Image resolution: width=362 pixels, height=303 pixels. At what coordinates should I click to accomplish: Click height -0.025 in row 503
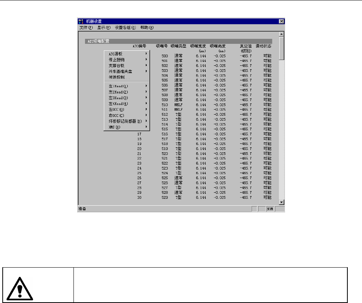(219, 71)
